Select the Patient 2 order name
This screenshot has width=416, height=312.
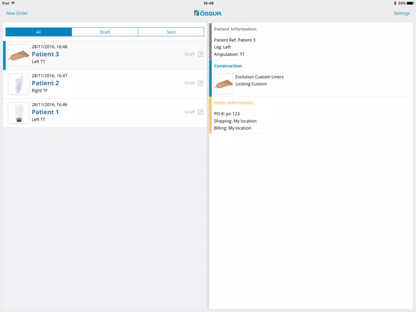(45, 83)
